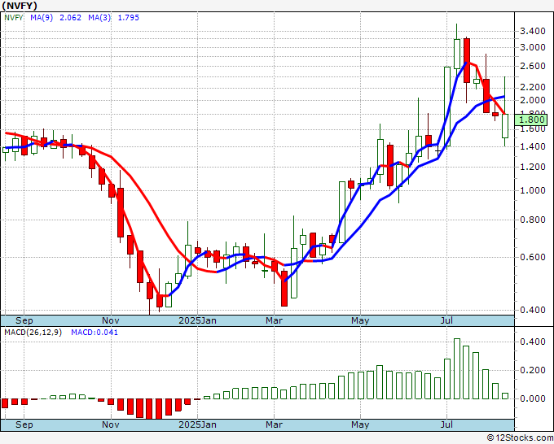Click the 2.200 price axis label

pyautogui.click(x=533, y=87)
